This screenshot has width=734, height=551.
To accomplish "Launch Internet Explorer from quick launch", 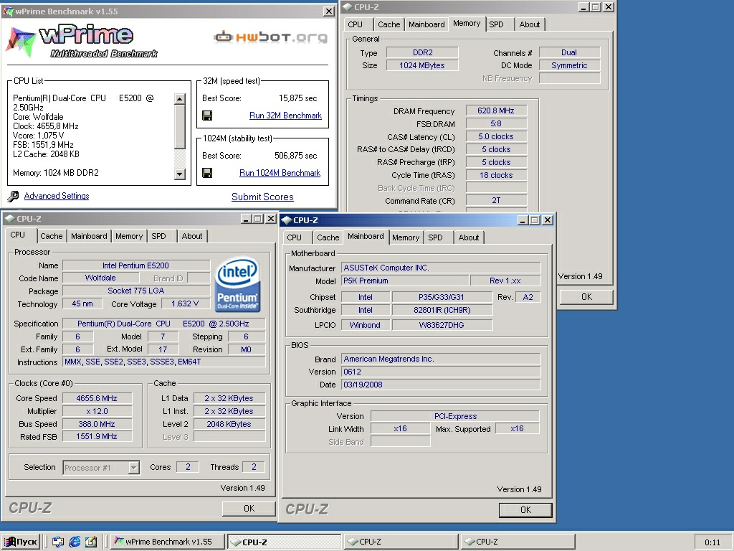I will 75,542.
